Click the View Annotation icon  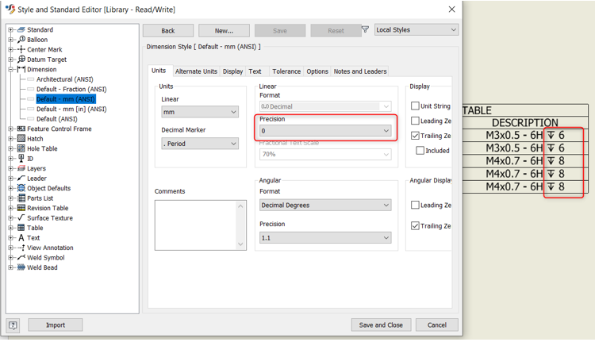[21, 248]
